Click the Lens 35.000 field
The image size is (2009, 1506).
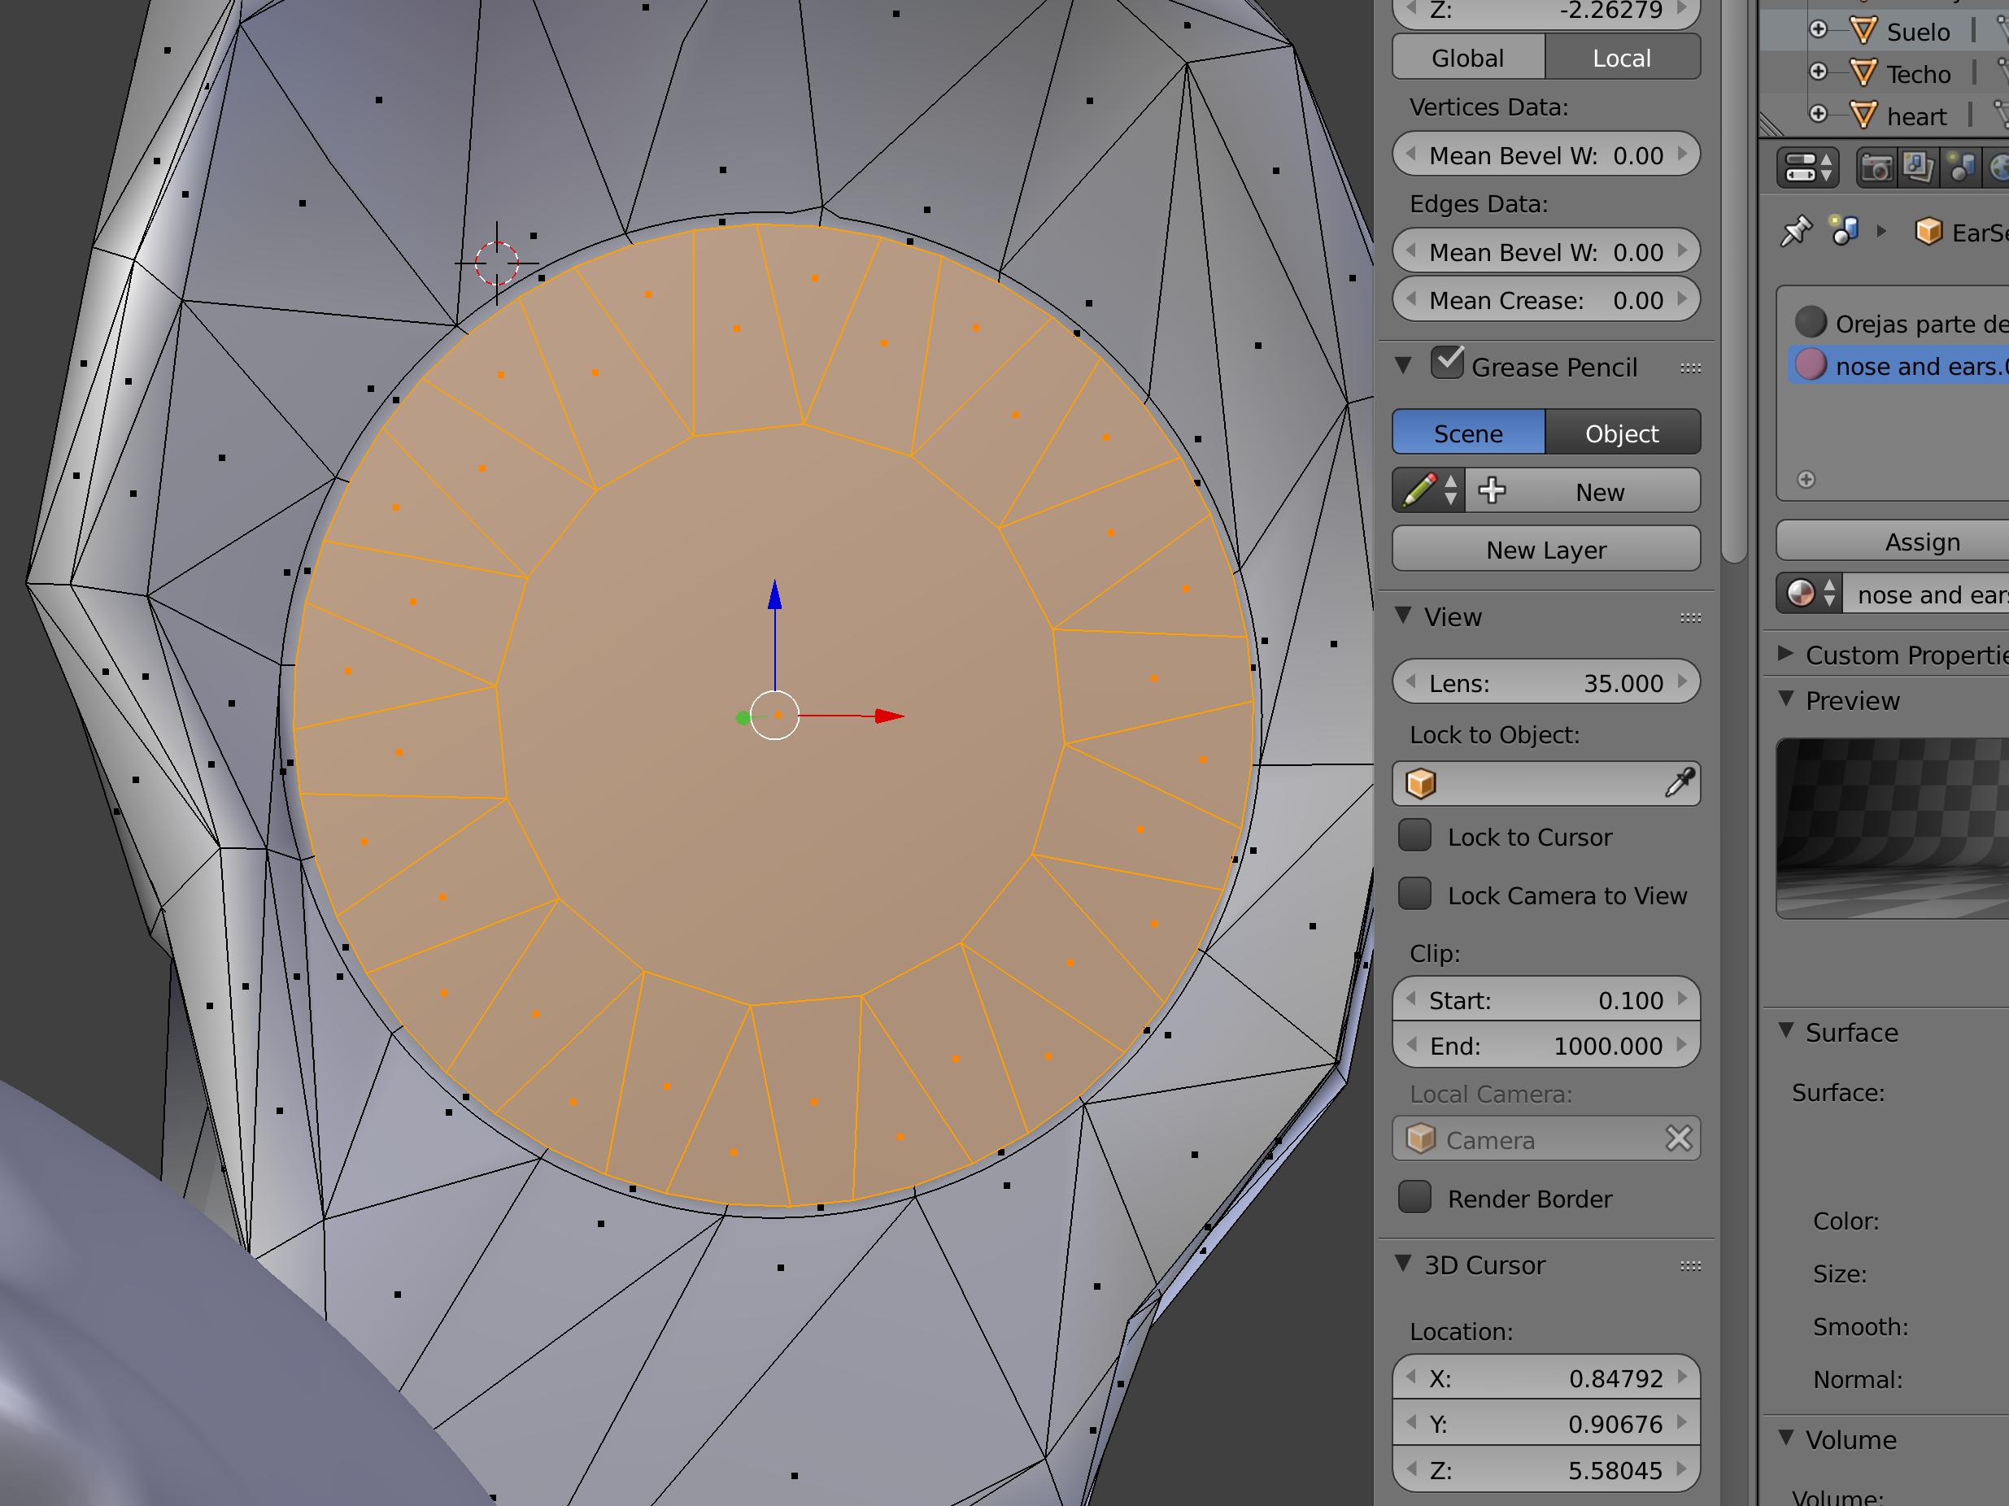[x=1546, y=681]
